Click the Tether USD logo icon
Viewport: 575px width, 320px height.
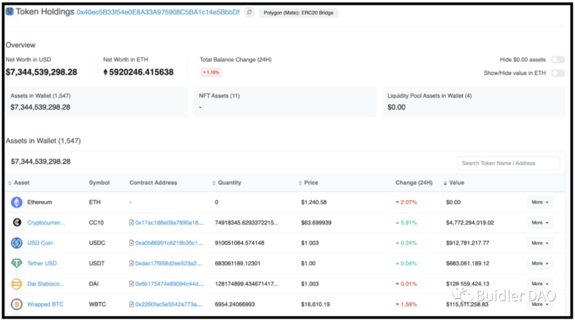coord(17,264)
